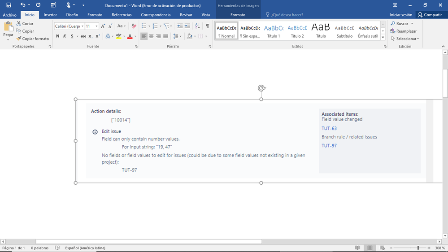The height and width of the screenshot is (252, 448).
Task: Show paragraph marks pilcrow icon
Action: coord(208,26)
